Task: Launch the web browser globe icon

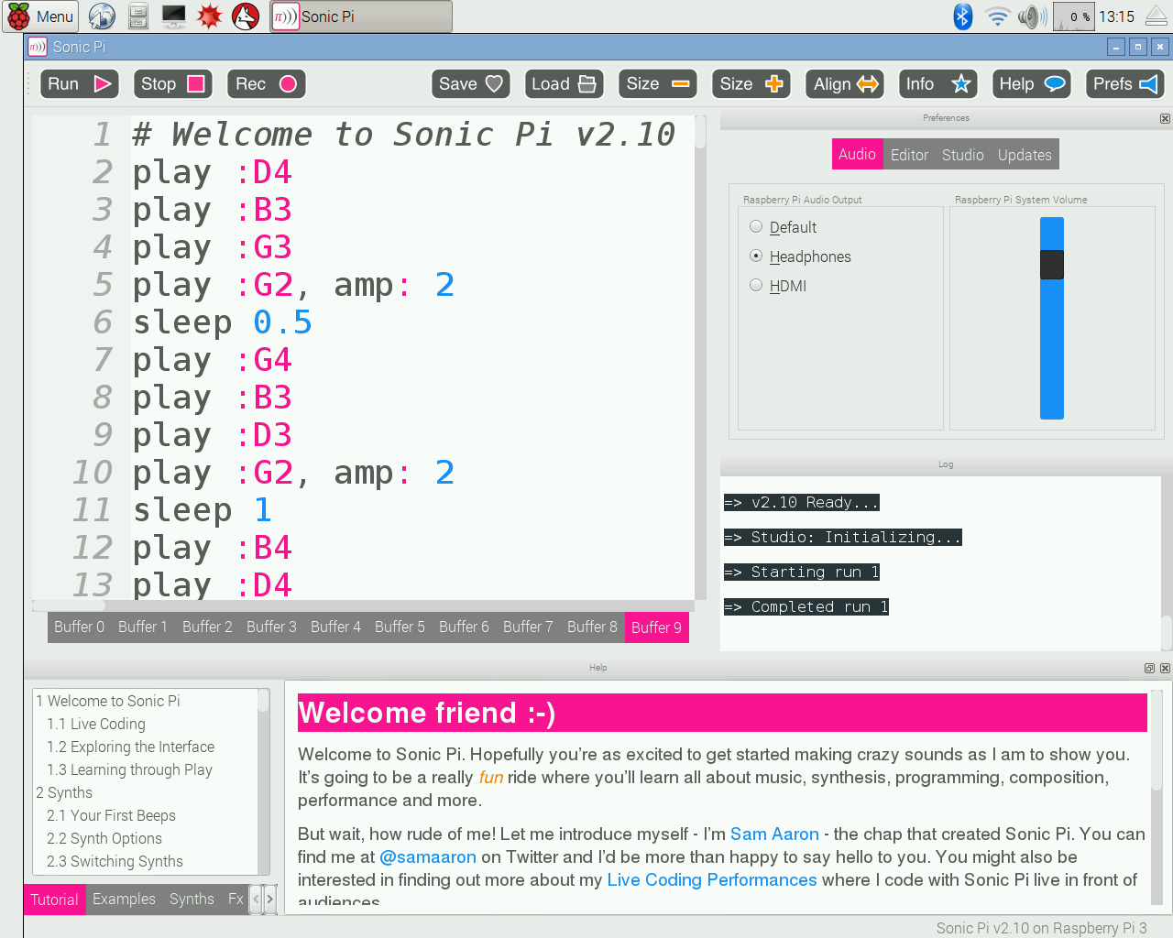Action: tap(102, 16)
